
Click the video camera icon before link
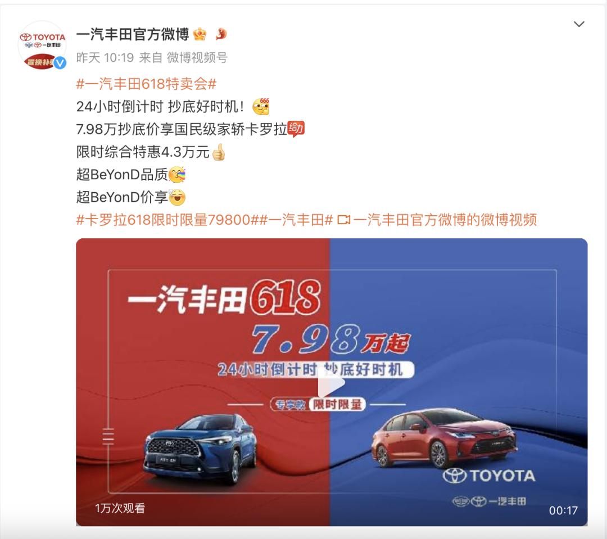pos(344,220)
